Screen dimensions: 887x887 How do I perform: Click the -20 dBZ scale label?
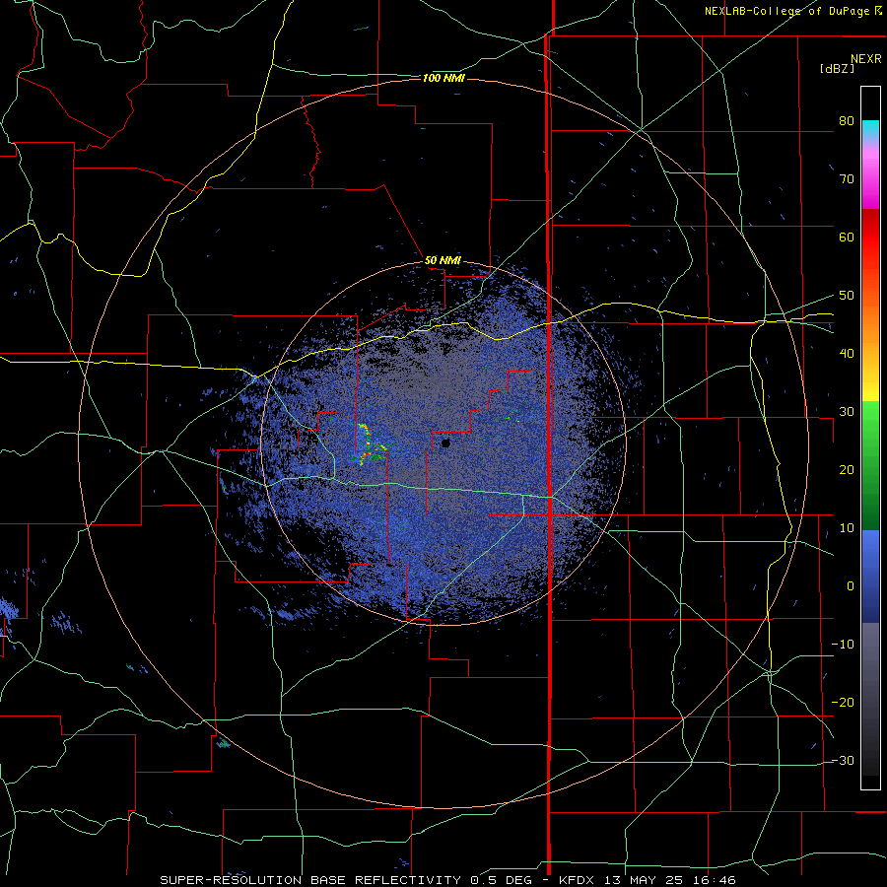843,703
